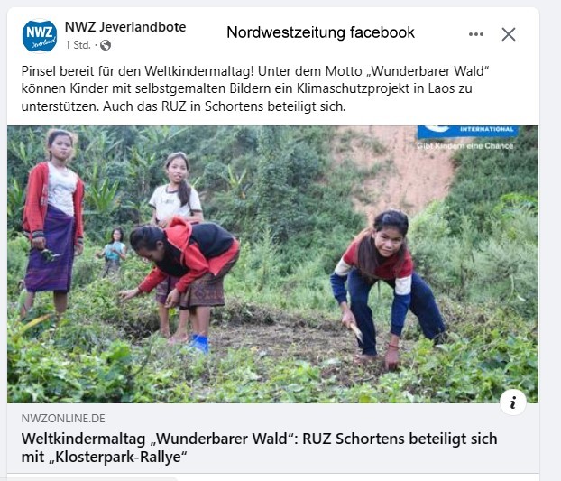This screenshot has height=481, width=561.
Task: Click the Klosterpark-Rallye headline line
Action: 104,457
